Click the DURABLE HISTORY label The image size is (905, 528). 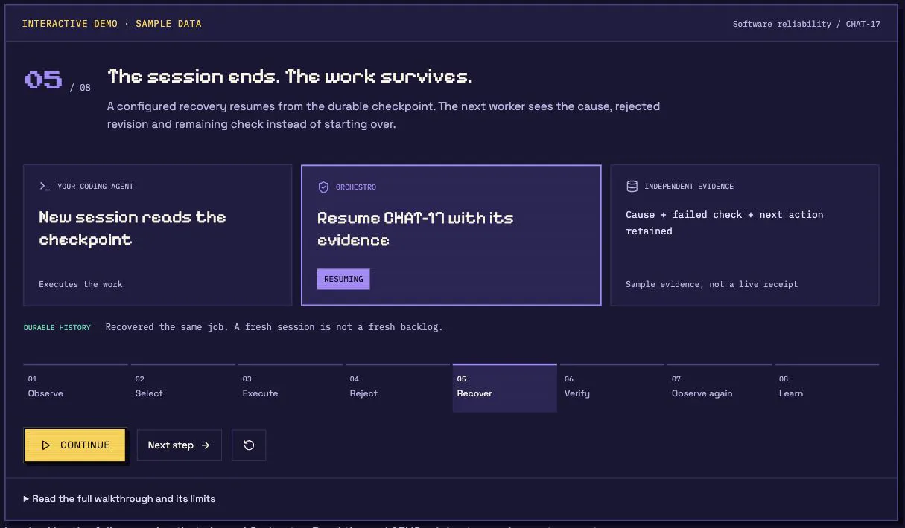[x=57, y=327]
